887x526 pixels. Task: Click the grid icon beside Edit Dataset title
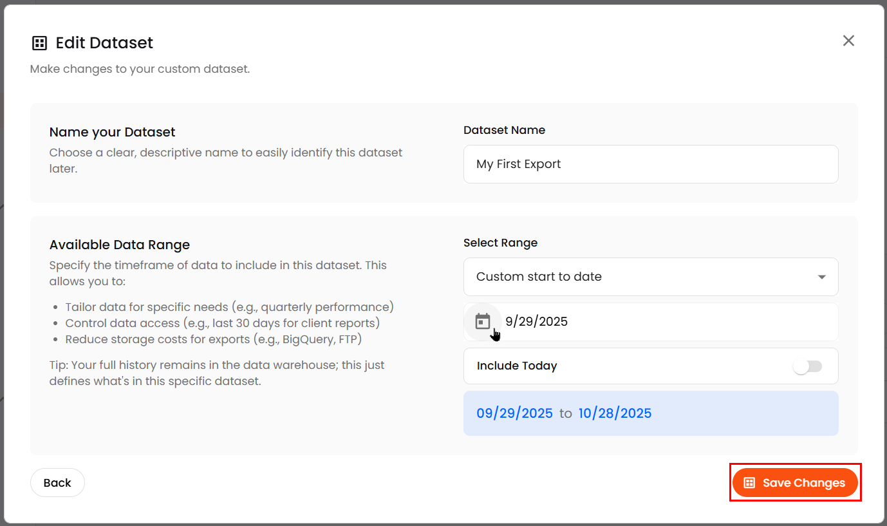tap(39, 42)
